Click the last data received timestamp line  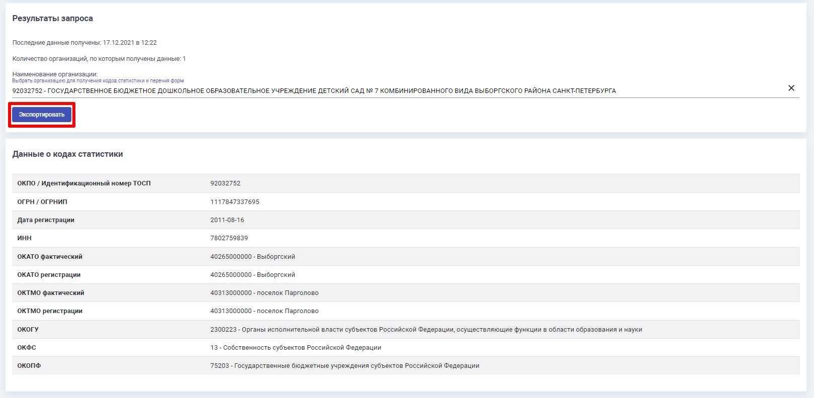pos(84,43)
